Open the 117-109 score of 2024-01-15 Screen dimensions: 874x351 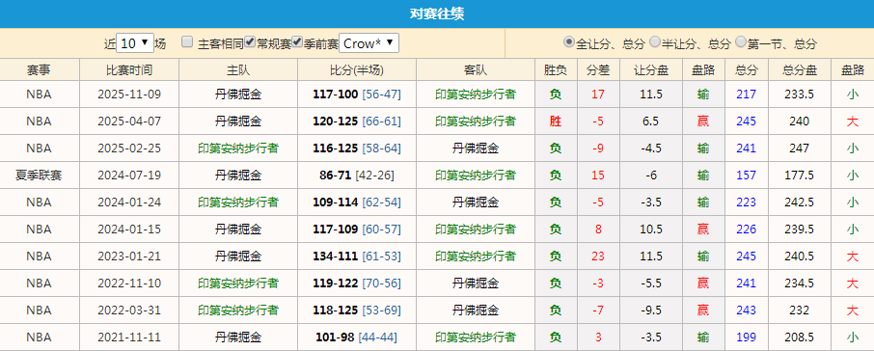coord(336,229)
